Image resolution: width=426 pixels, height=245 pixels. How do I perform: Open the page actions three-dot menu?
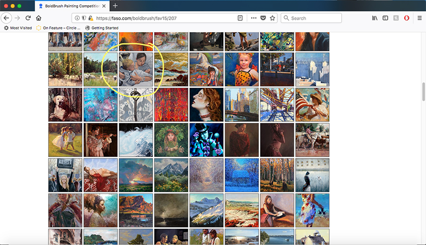(x=254, y=18)
